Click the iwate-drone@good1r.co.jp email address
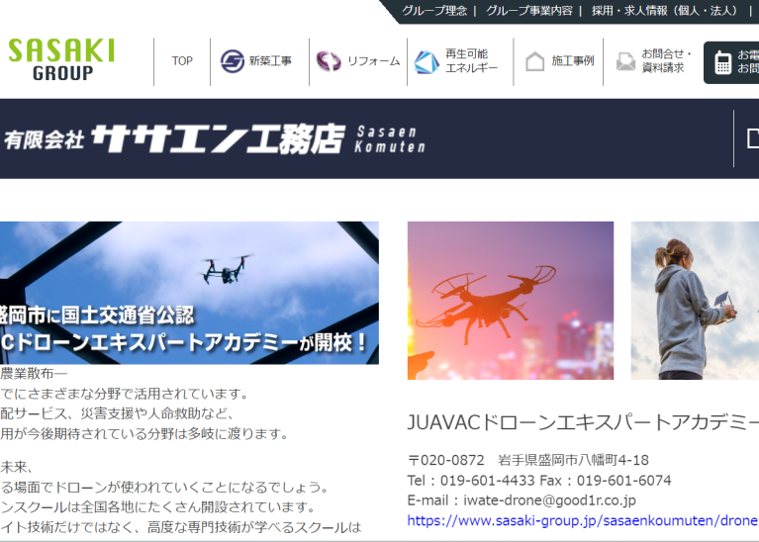Screen dimensions: 759x542 click(549, 500)
